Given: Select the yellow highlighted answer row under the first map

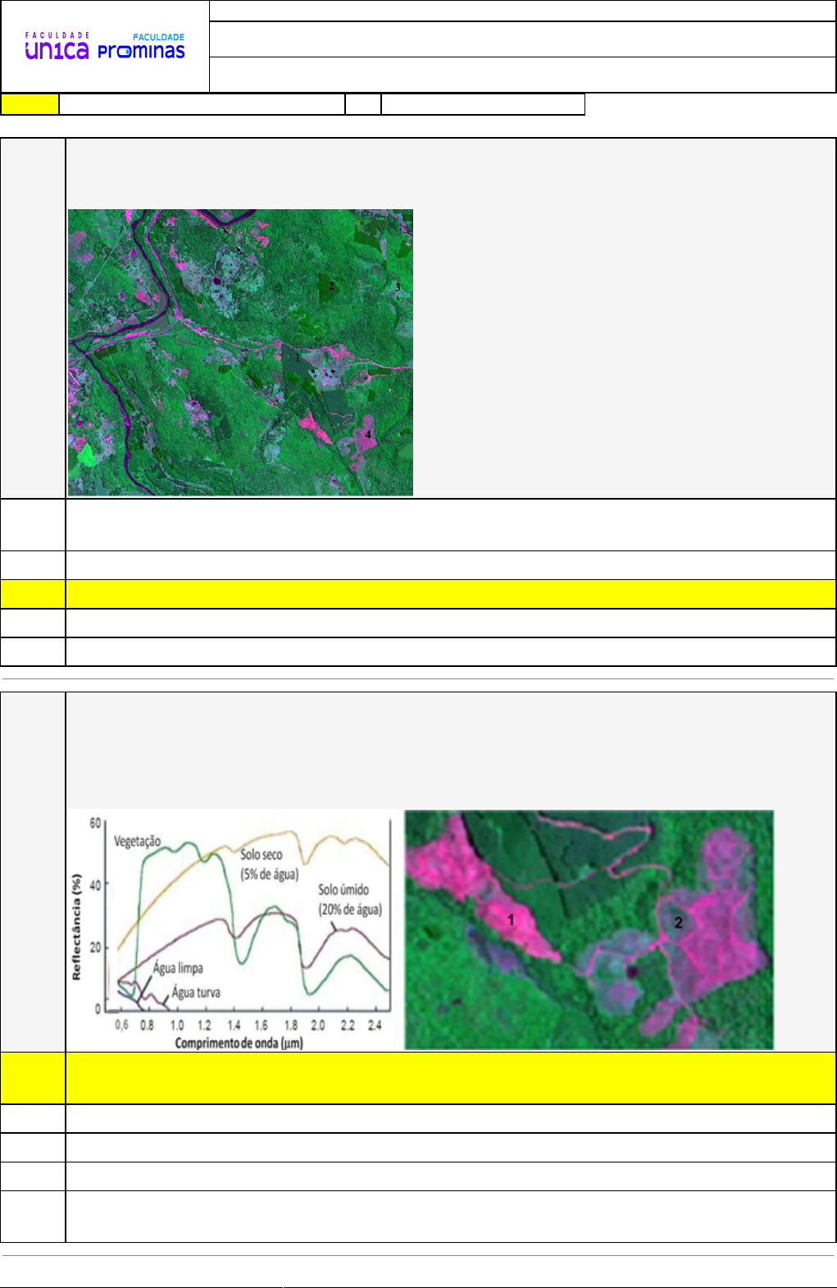Looking at the screenshot, I should 450,594.
